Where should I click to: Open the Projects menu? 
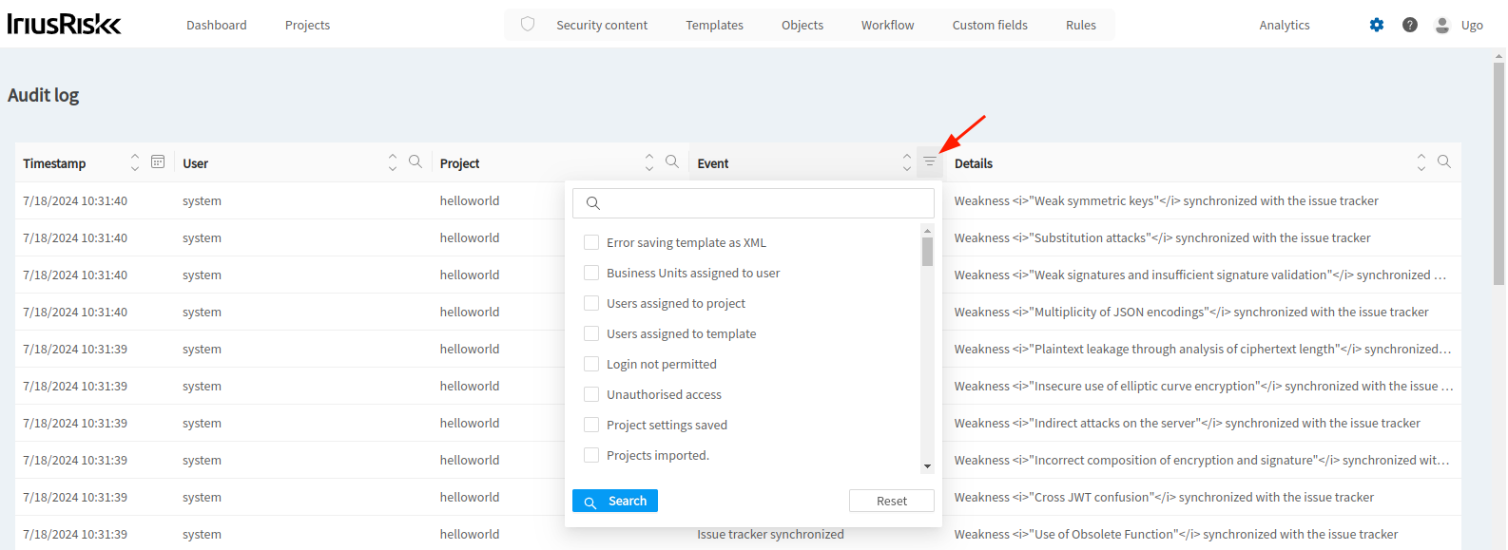[x=307, y=26]
